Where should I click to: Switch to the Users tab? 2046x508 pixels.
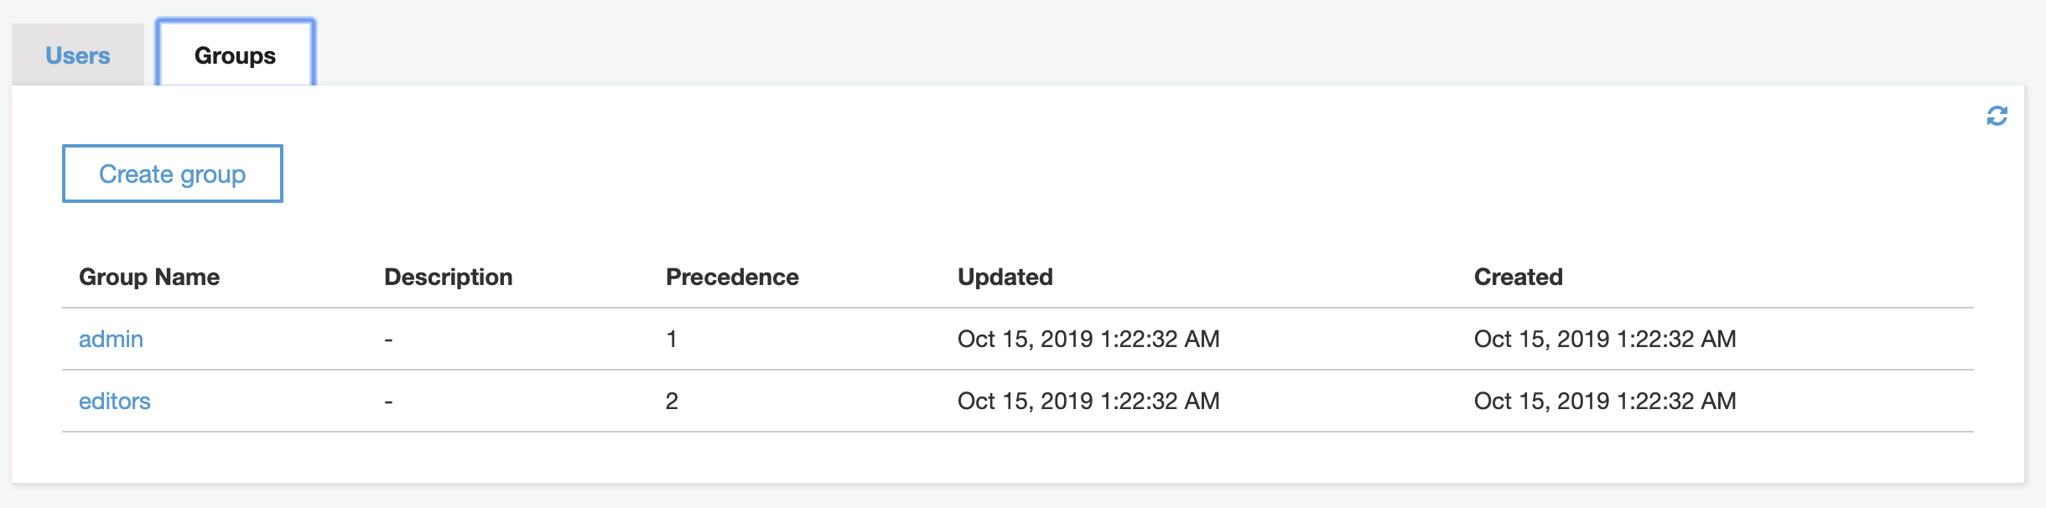point(78,55)
